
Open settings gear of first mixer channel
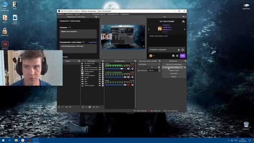tap(133, 69)
